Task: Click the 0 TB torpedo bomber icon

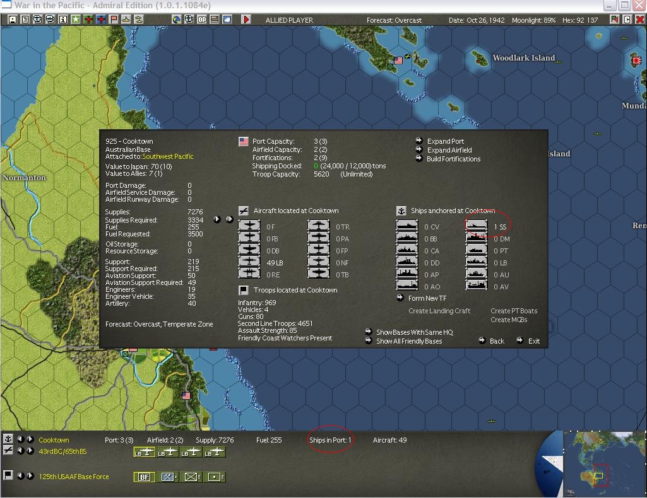Action: tap(319, 274)
